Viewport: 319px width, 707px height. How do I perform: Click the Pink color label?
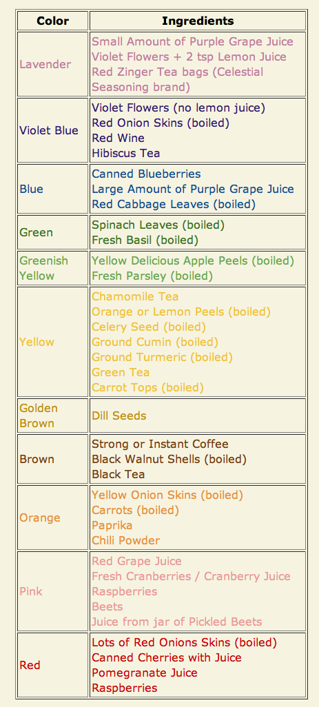[x=30, y=591]
